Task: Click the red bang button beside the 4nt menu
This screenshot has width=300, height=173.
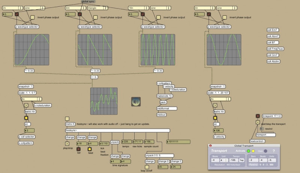Action: coord(80,14)
